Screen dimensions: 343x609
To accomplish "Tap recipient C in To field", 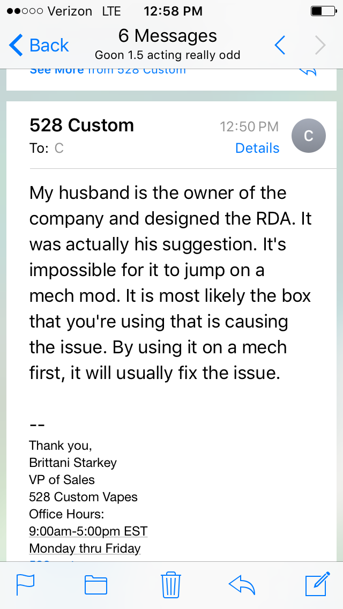I will point(59,148).
